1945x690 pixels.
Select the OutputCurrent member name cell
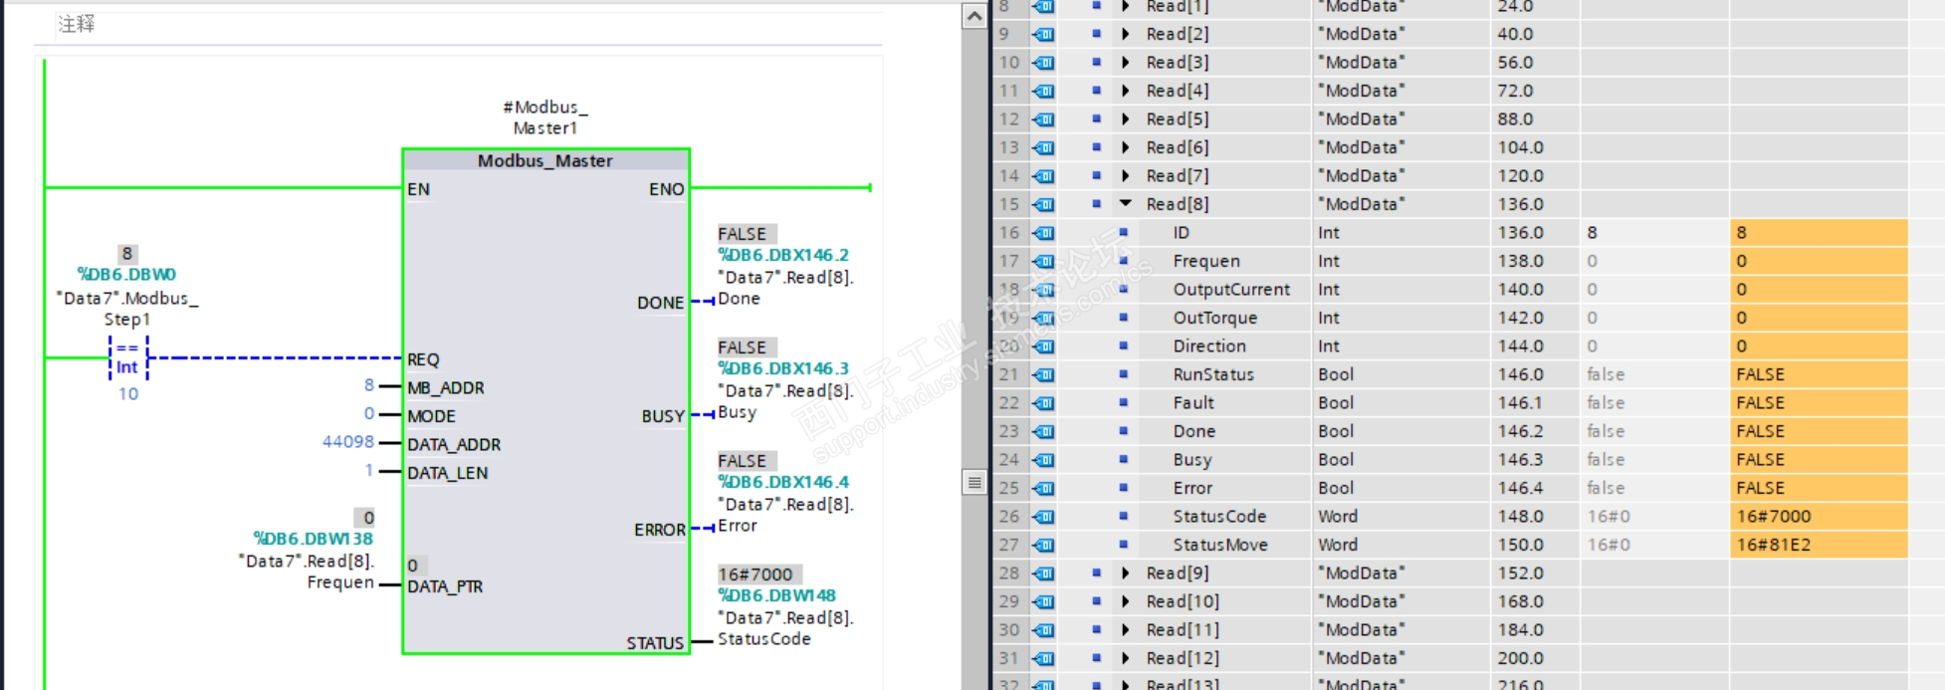point(1231,289)
